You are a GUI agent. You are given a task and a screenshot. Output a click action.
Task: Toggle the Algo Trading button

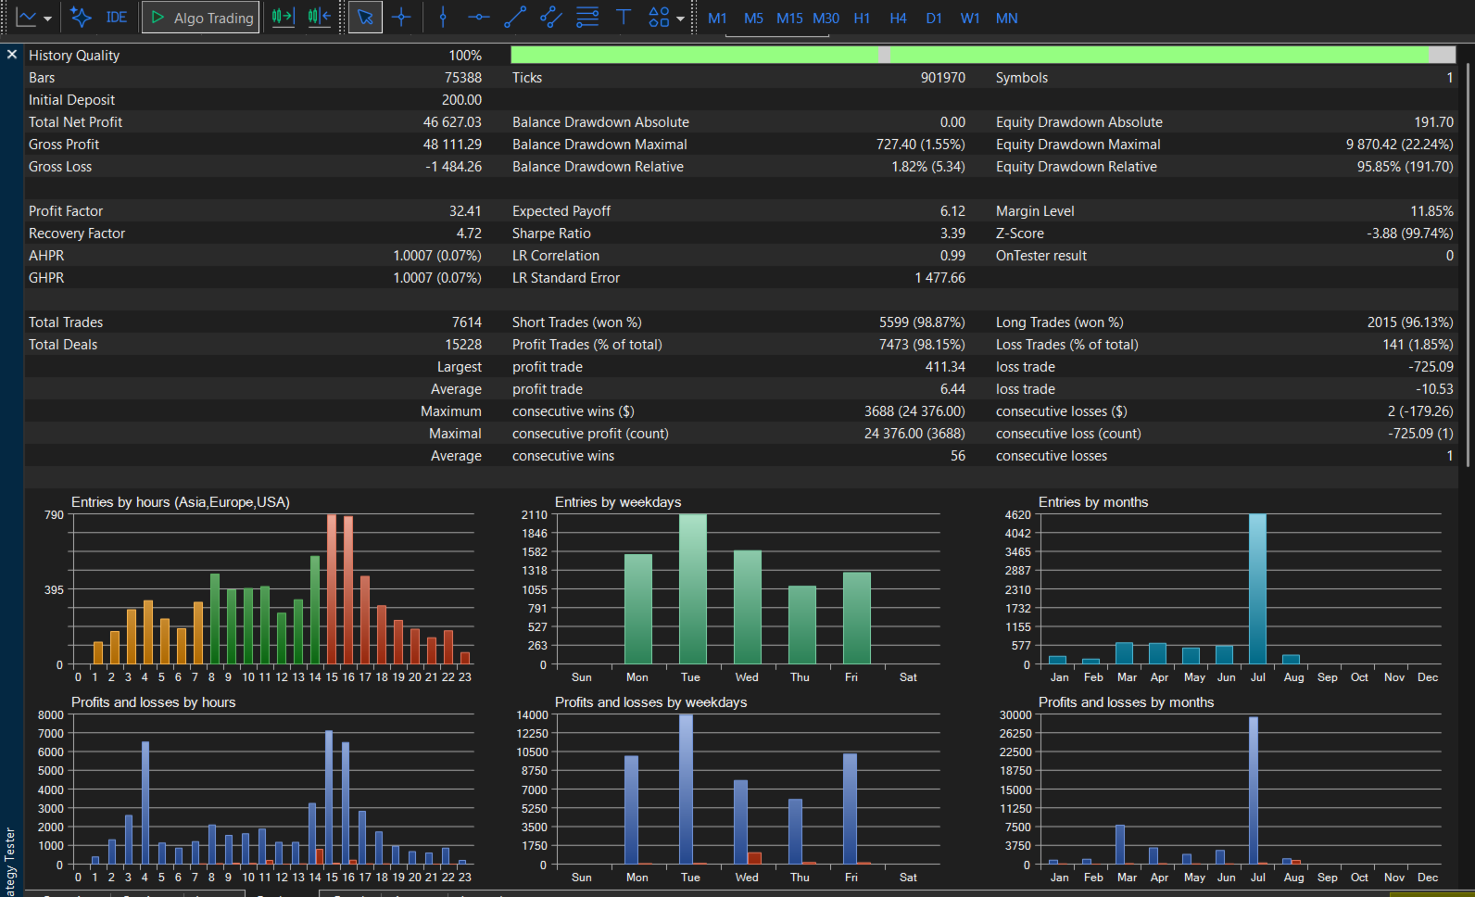tap(201, 18)
